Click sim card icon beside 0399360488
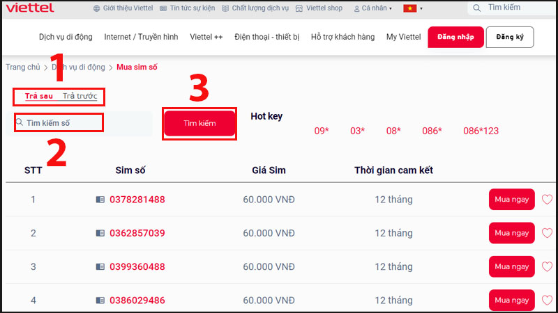Image resolution: width=558 pixels, height=313 pixels. 100,266
